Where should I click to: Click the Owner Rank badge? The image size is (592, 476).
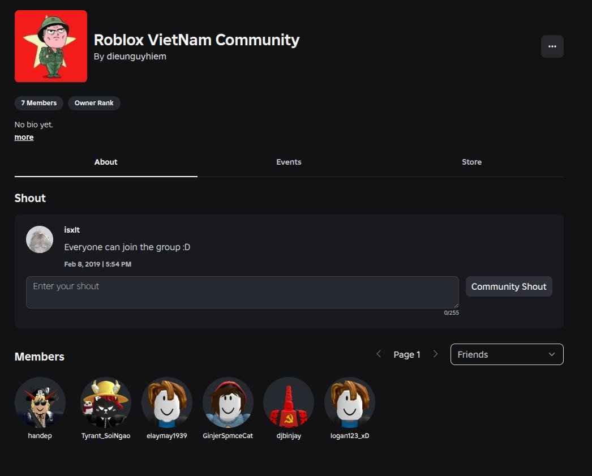(94, 102)
